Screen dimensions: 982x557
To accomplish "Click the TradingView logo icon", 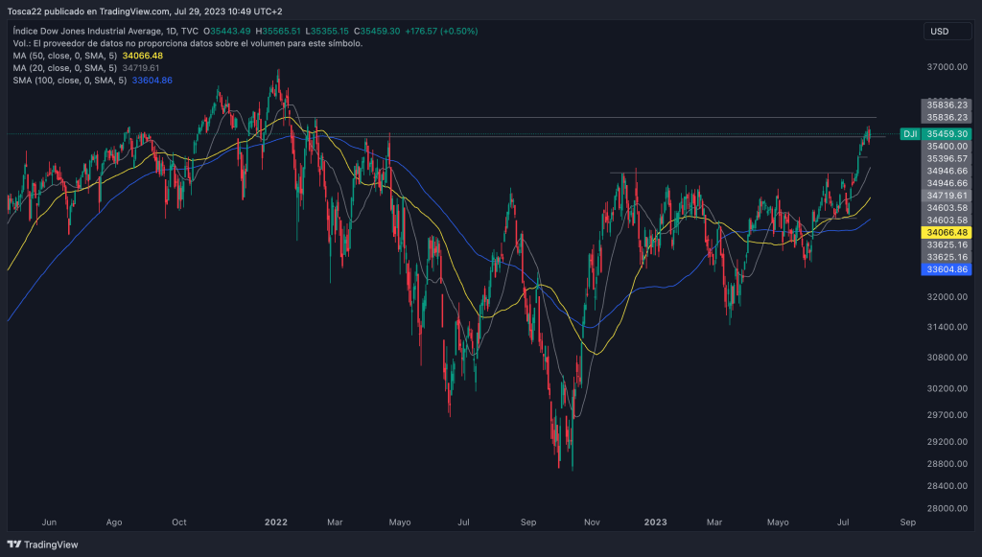I will coord(15,545).
